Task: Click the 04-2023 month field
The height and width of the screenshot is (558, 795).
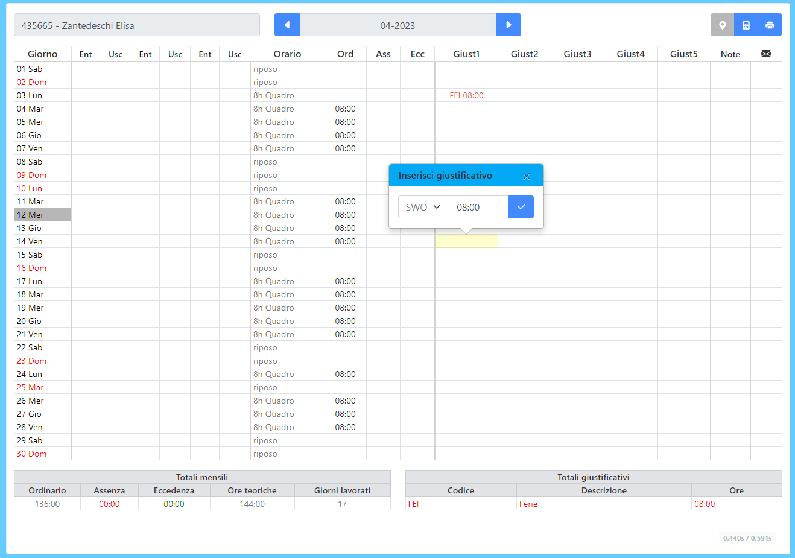Action: [397, 25]
